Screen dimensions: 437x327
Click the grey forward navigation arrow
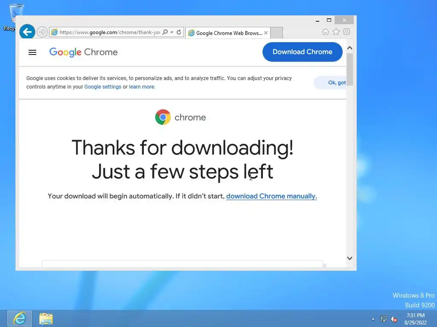42,32
